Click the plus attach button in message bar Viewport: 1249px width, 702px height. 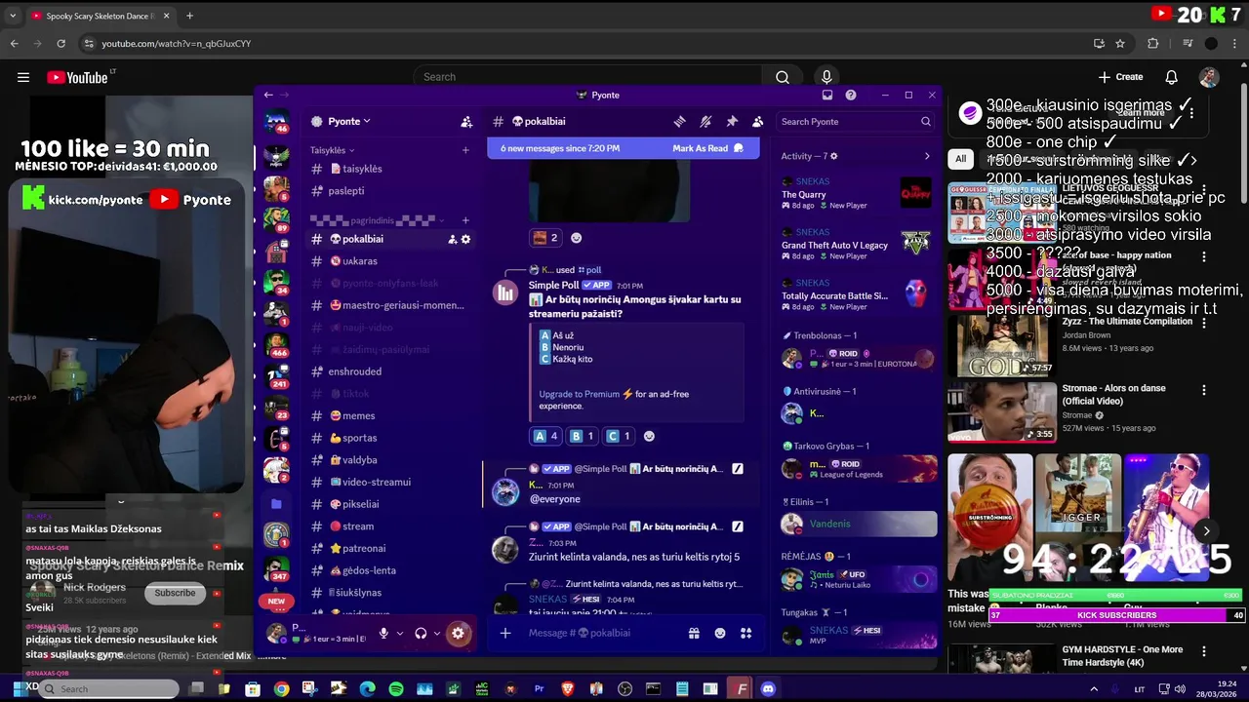point(505,633)
